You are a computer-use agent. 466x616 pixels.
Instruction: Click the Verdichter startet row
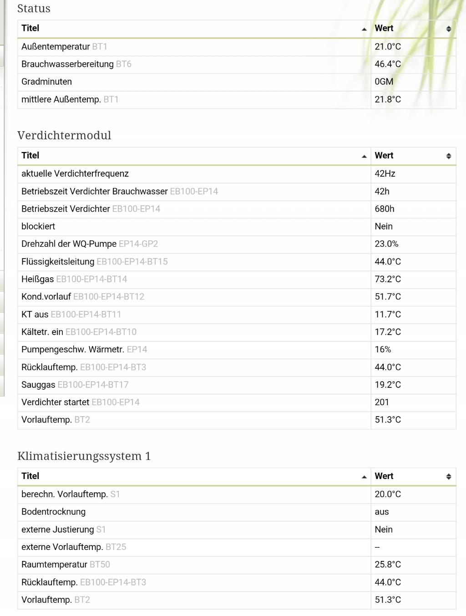click(237, 402)
